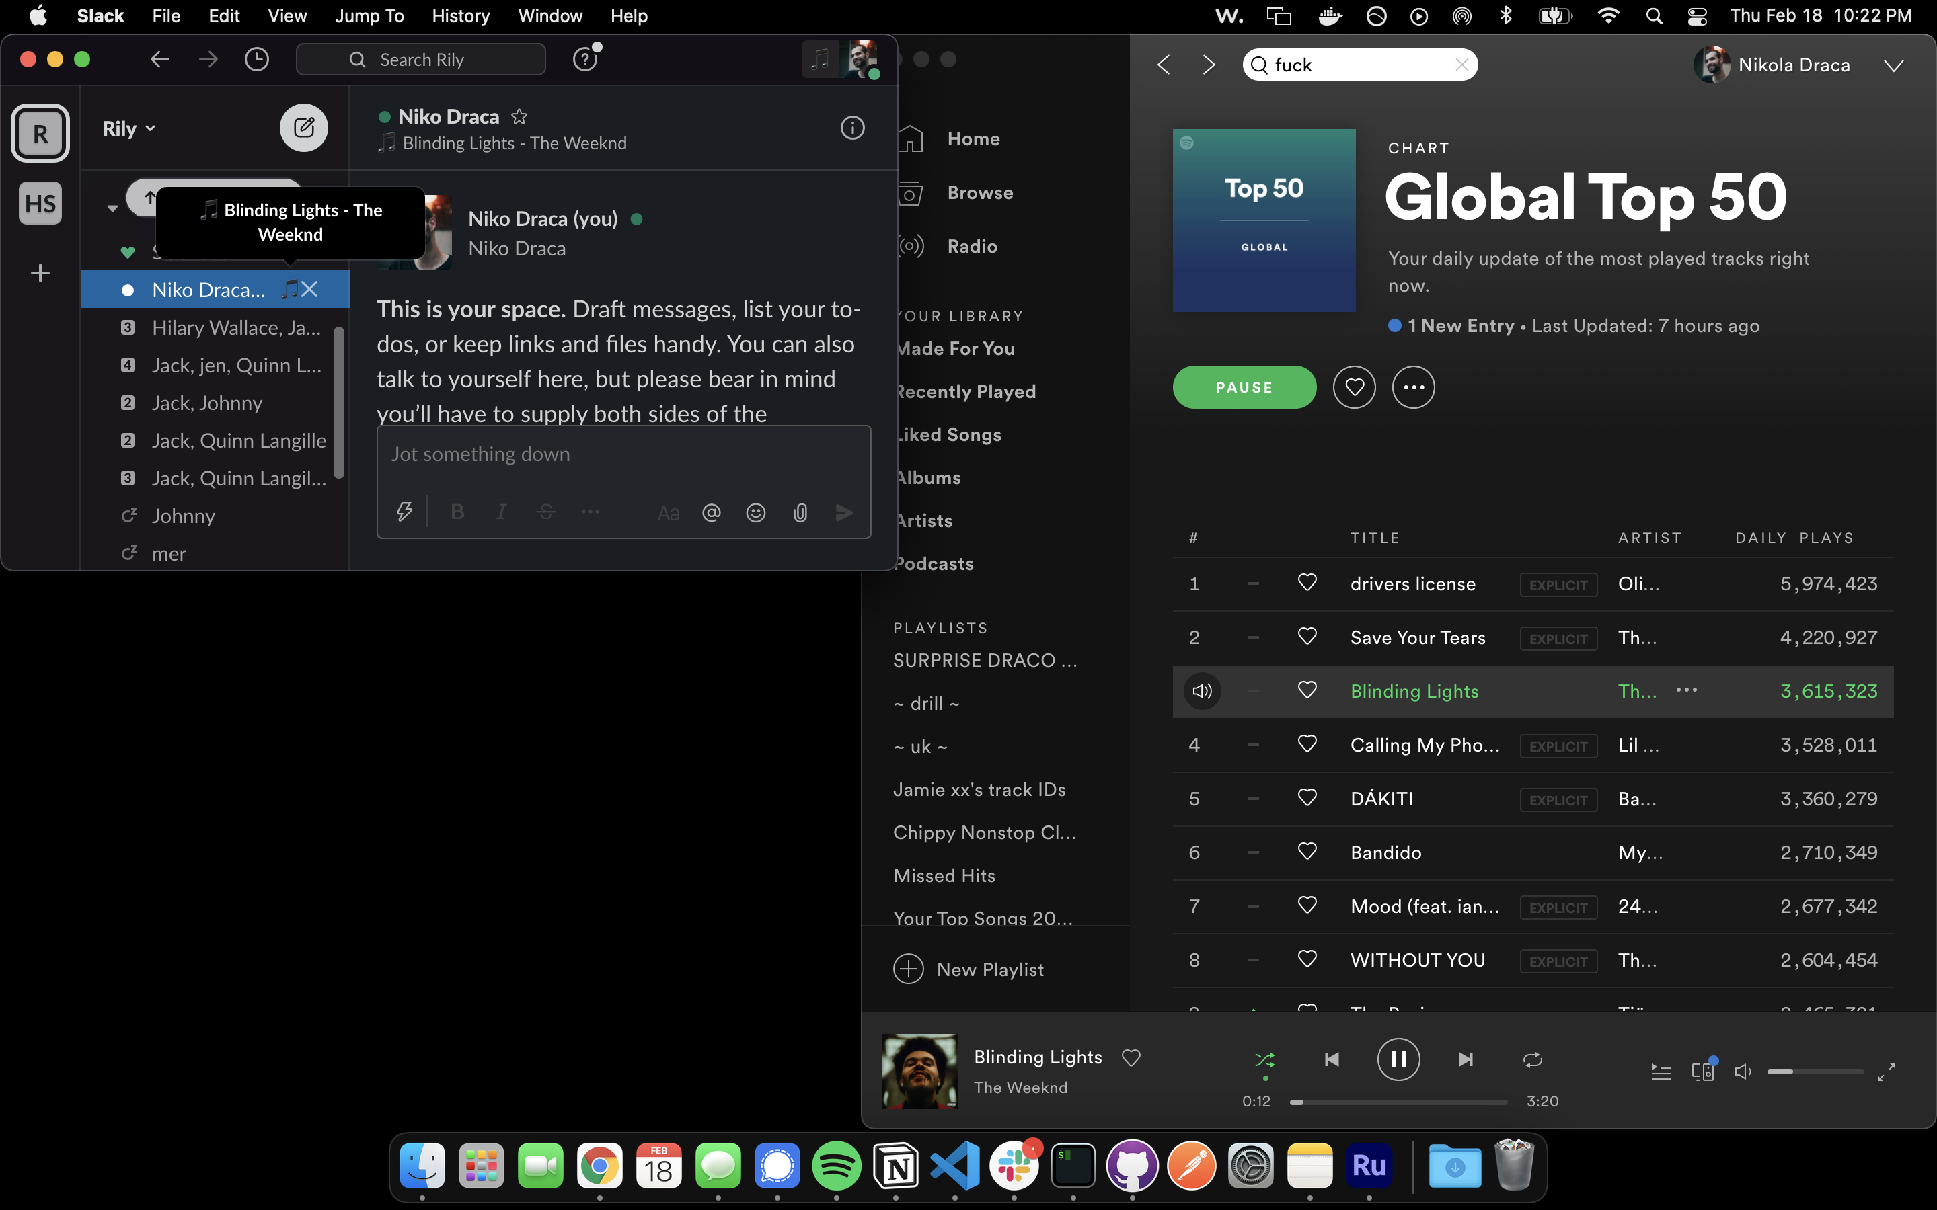Image resolution: width=1937 pixels, height=1210 pixels.
Task: Close Niko Draca conversation in sidebar
Action: [x=310, y=290]
